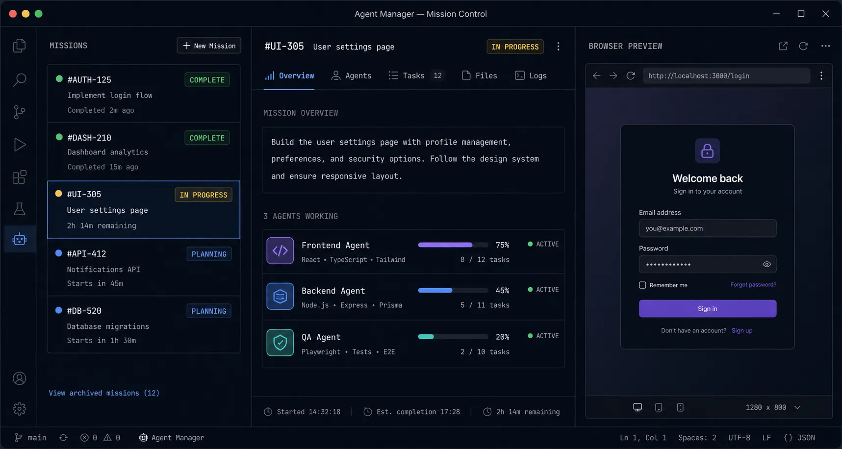Open View archived missions (12) link
Image resolution: width=842 pixels, height=449 pixels.
pyautogui.click(x=104, y=393)
